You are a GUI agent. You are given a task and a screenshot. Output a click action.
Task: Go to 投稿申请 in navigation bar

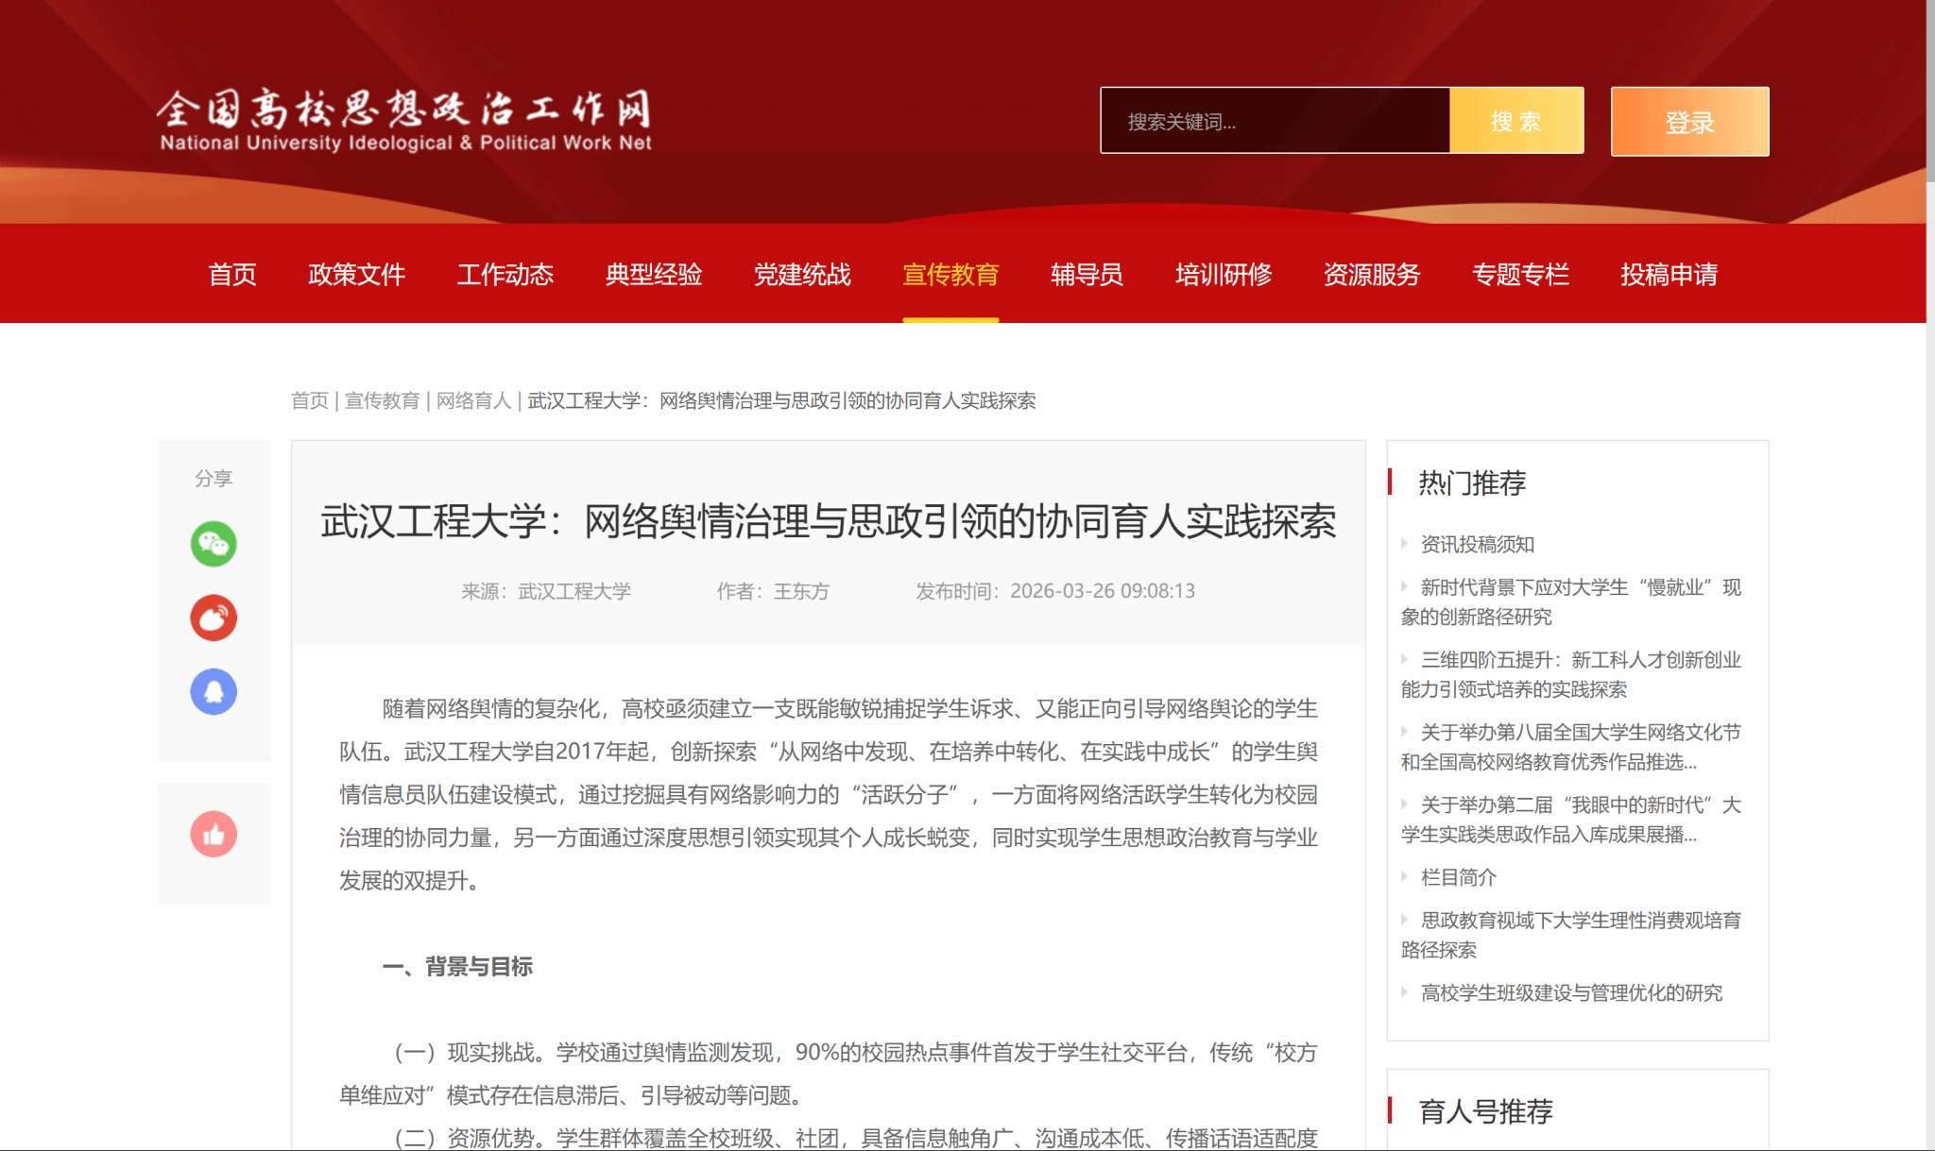(x=1669, y=275)
